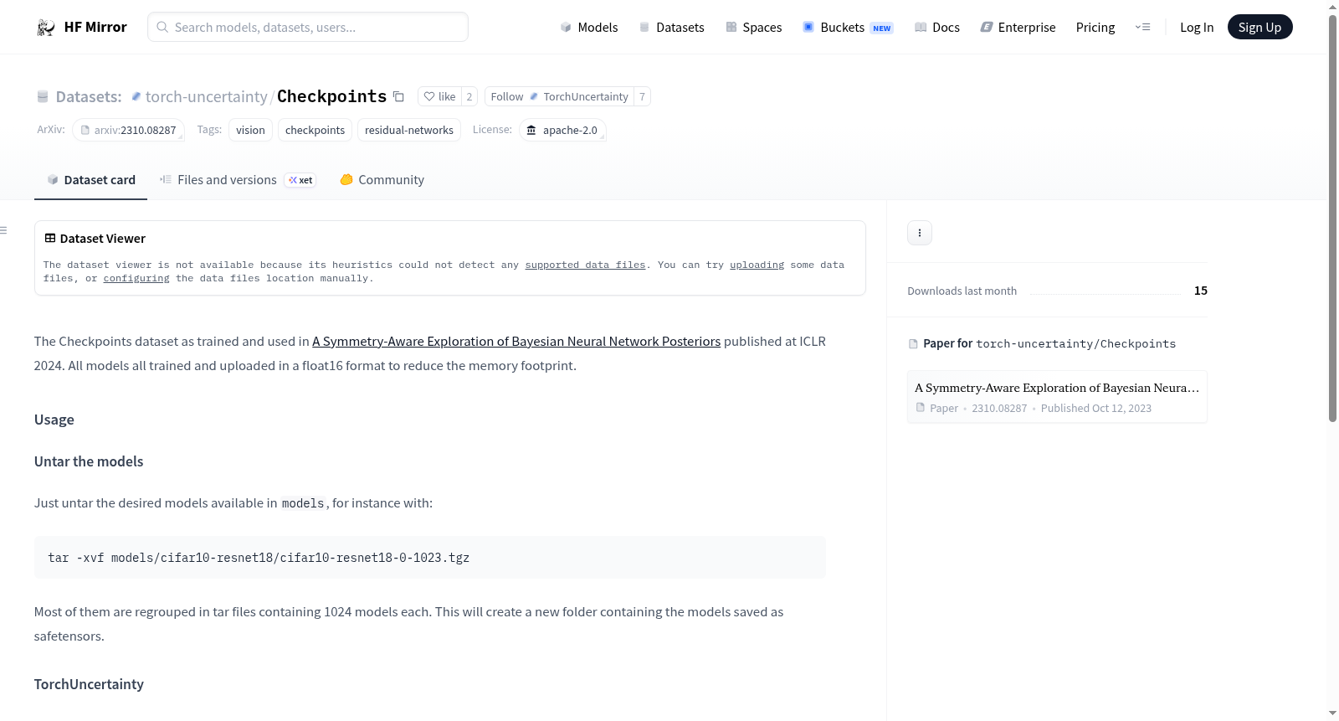
Task: Follow the configuring link
Action: click(x=136, y=279)
